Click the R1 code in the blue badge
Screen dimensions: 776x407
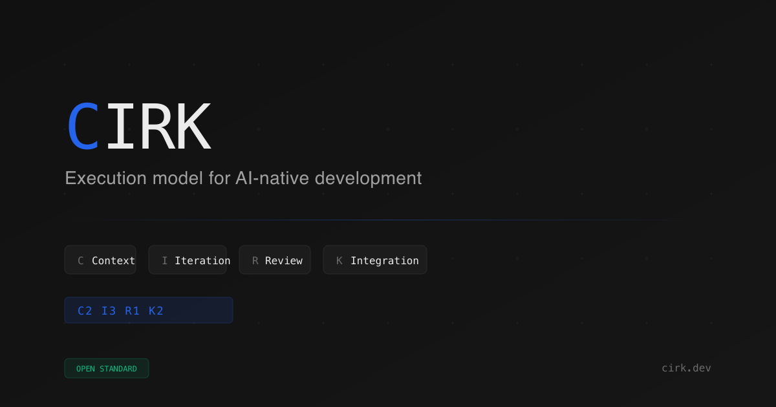(x=133, y=311)
